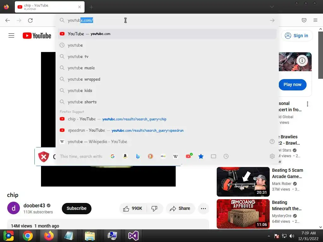Click the taskbar clock showing 7:19 AM
Viewport: 323px width, 242px height.
click(x=308, y=236)
